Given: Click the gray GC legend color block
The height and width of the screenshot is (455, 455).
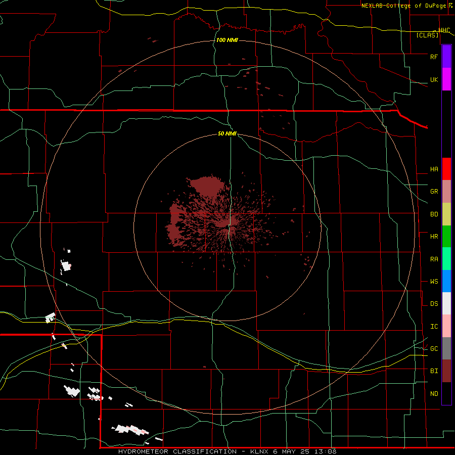Looking at the screenshot, I should pyautogui.click(x=446, y=348).
